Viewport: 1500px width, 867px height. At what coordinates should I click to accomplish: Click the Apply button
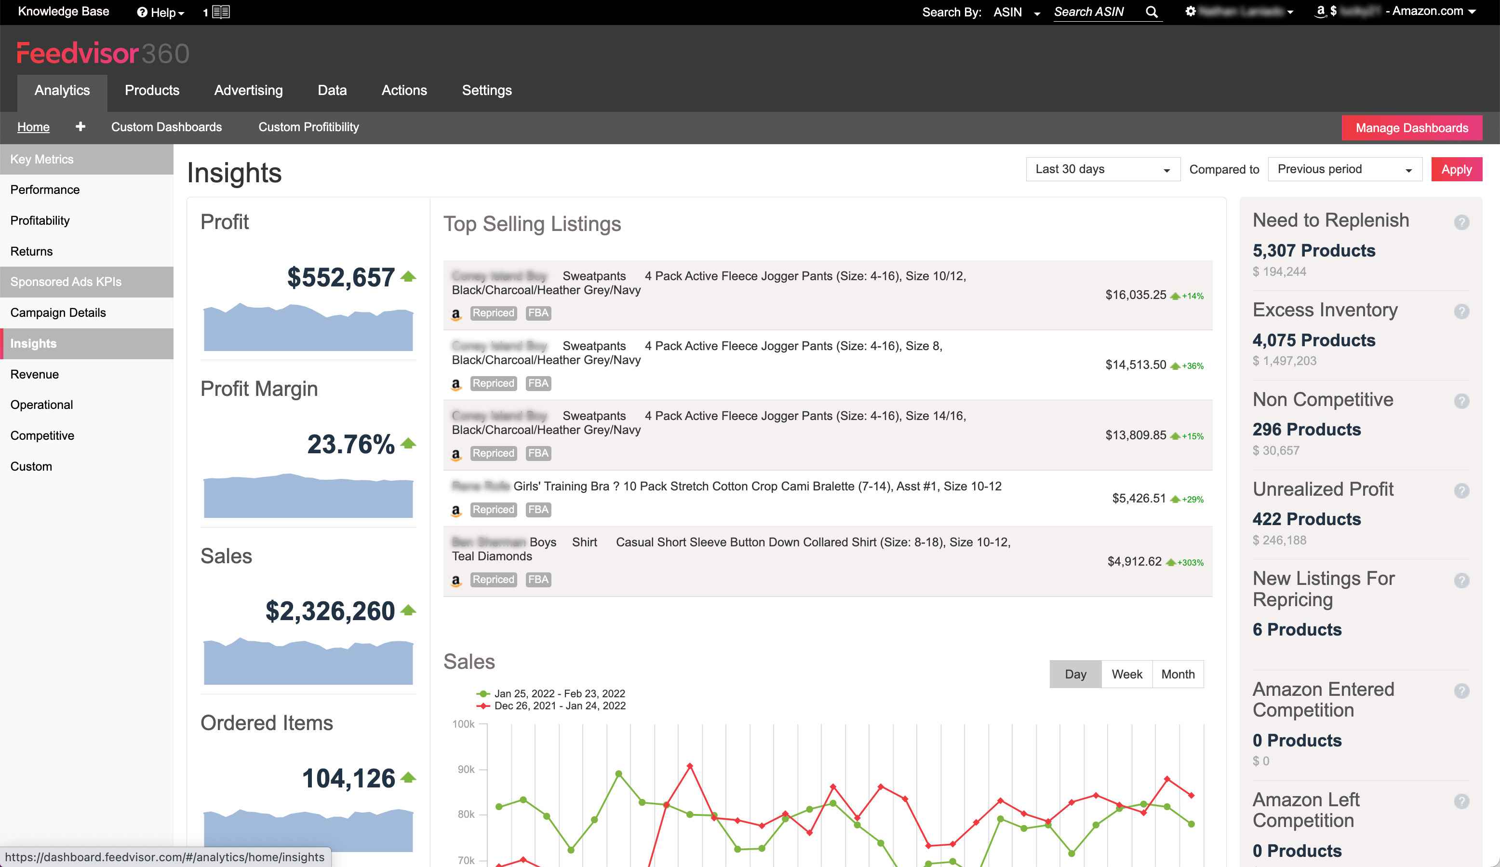pos(1457,169)
